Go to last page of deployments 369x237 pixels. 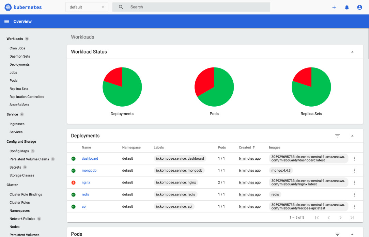coord(352,218)
